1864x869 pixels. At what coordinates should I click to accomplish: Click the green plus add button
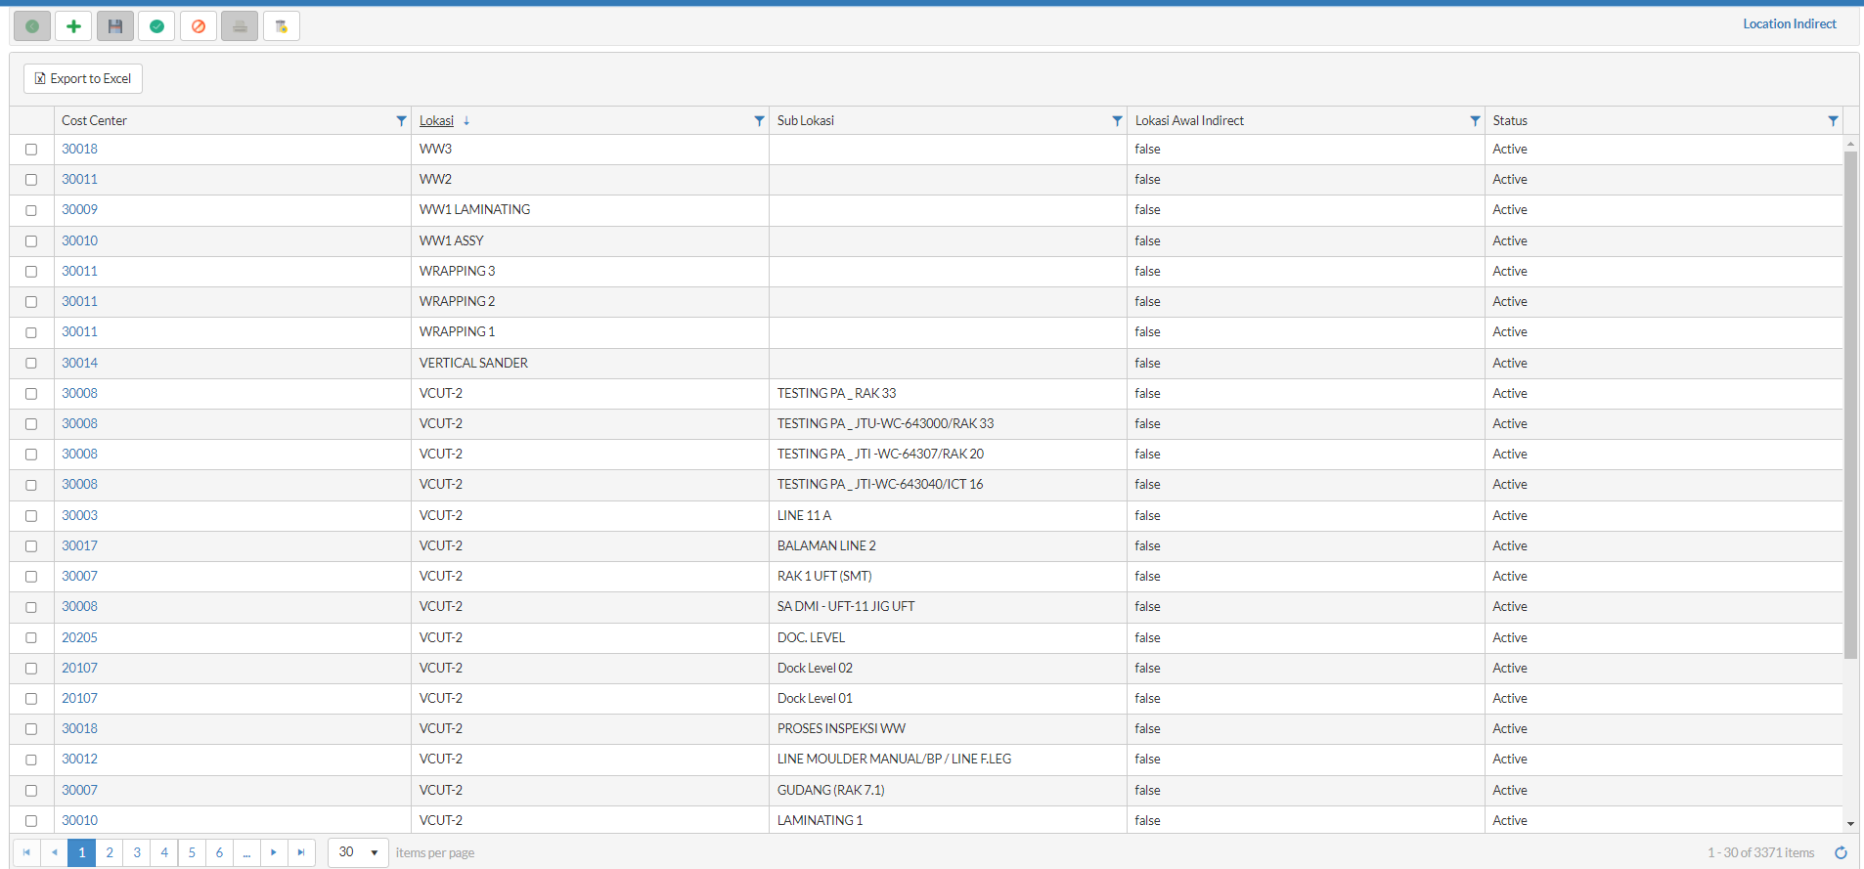(x=73, y=26)
